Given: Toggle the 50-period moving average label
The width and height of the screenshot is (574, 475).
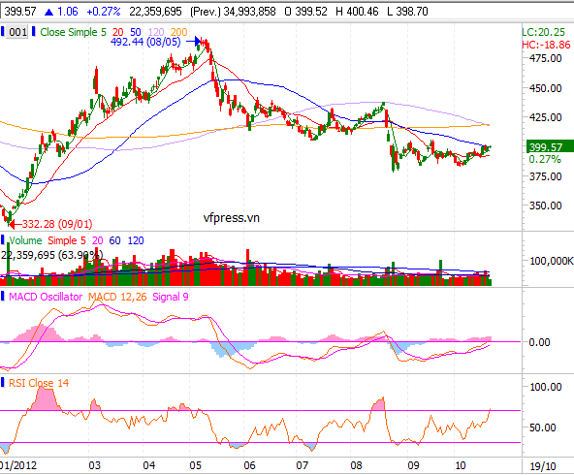Looking at the screenshot, I should pyautogui.click(x=136, y=32).
